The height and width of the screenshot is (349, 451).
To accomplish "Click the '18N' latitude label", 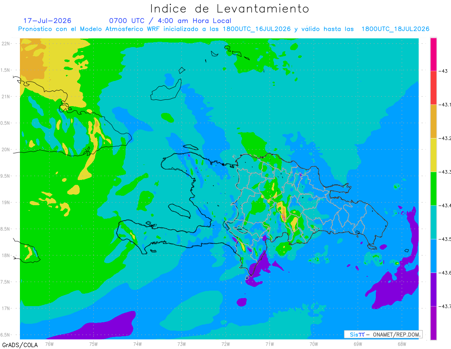I will click(5, 255).
